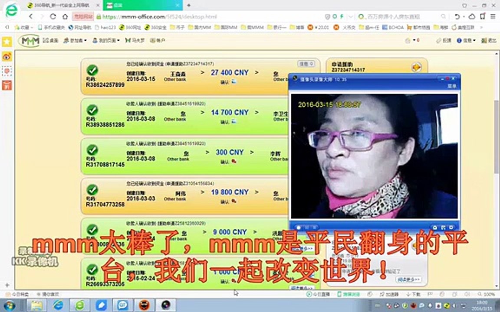The width and height of the screenshot is (500, 312).
Task: Click the camera snapshot icon in the webcam window
Action: click(434, 227)
